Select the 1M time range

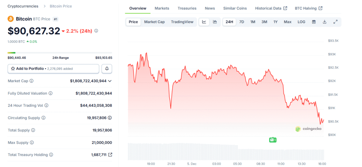click(253, 22)
